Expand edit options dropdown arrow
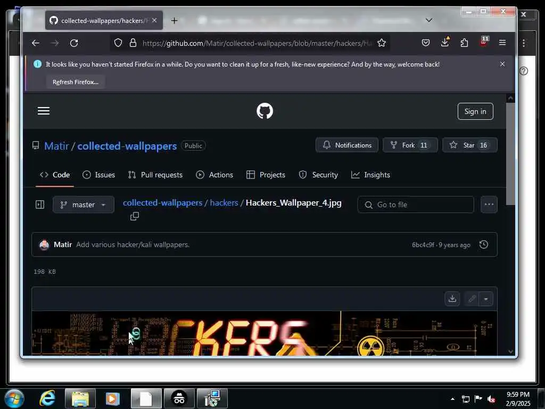 point(486,299)
